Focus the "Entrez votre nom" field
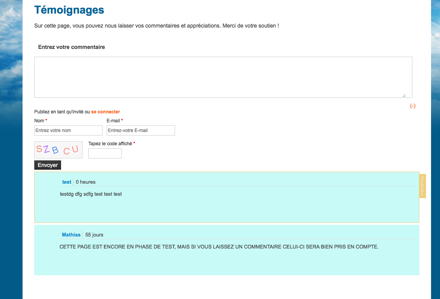 click(x=68, y=130)
